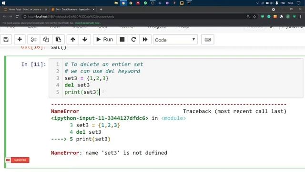This screenshot has height=172, width=305.
Task: Paste cells below using clipboard icon
Action: [x=58, y=40]
